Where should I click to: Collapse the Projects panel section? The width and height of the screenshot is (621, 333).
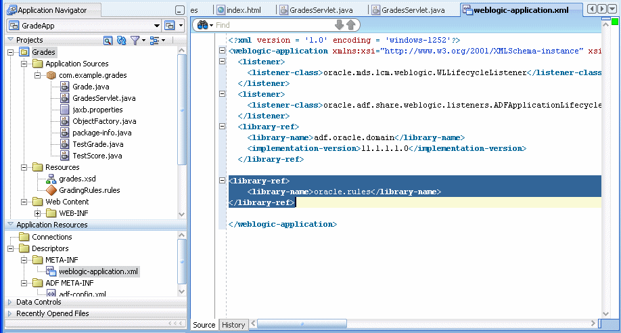point(10,40)
